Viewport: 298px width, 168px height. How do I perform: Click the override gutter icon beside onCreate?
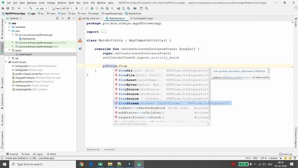[80, 49]
